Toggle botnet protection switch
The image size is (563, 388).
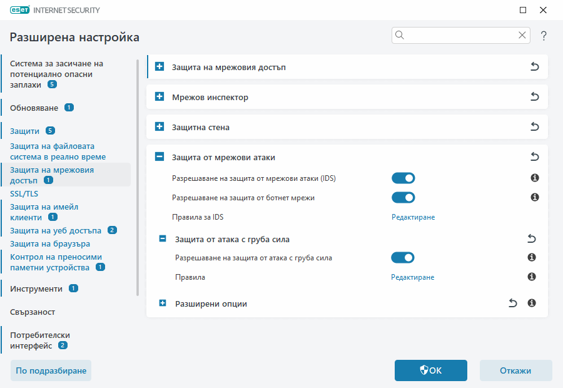(x=403, y=198)
